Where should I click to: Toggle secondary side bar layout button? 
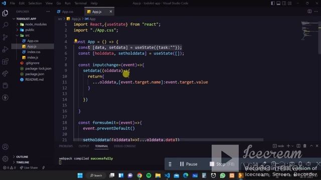[x=284, y=3]
